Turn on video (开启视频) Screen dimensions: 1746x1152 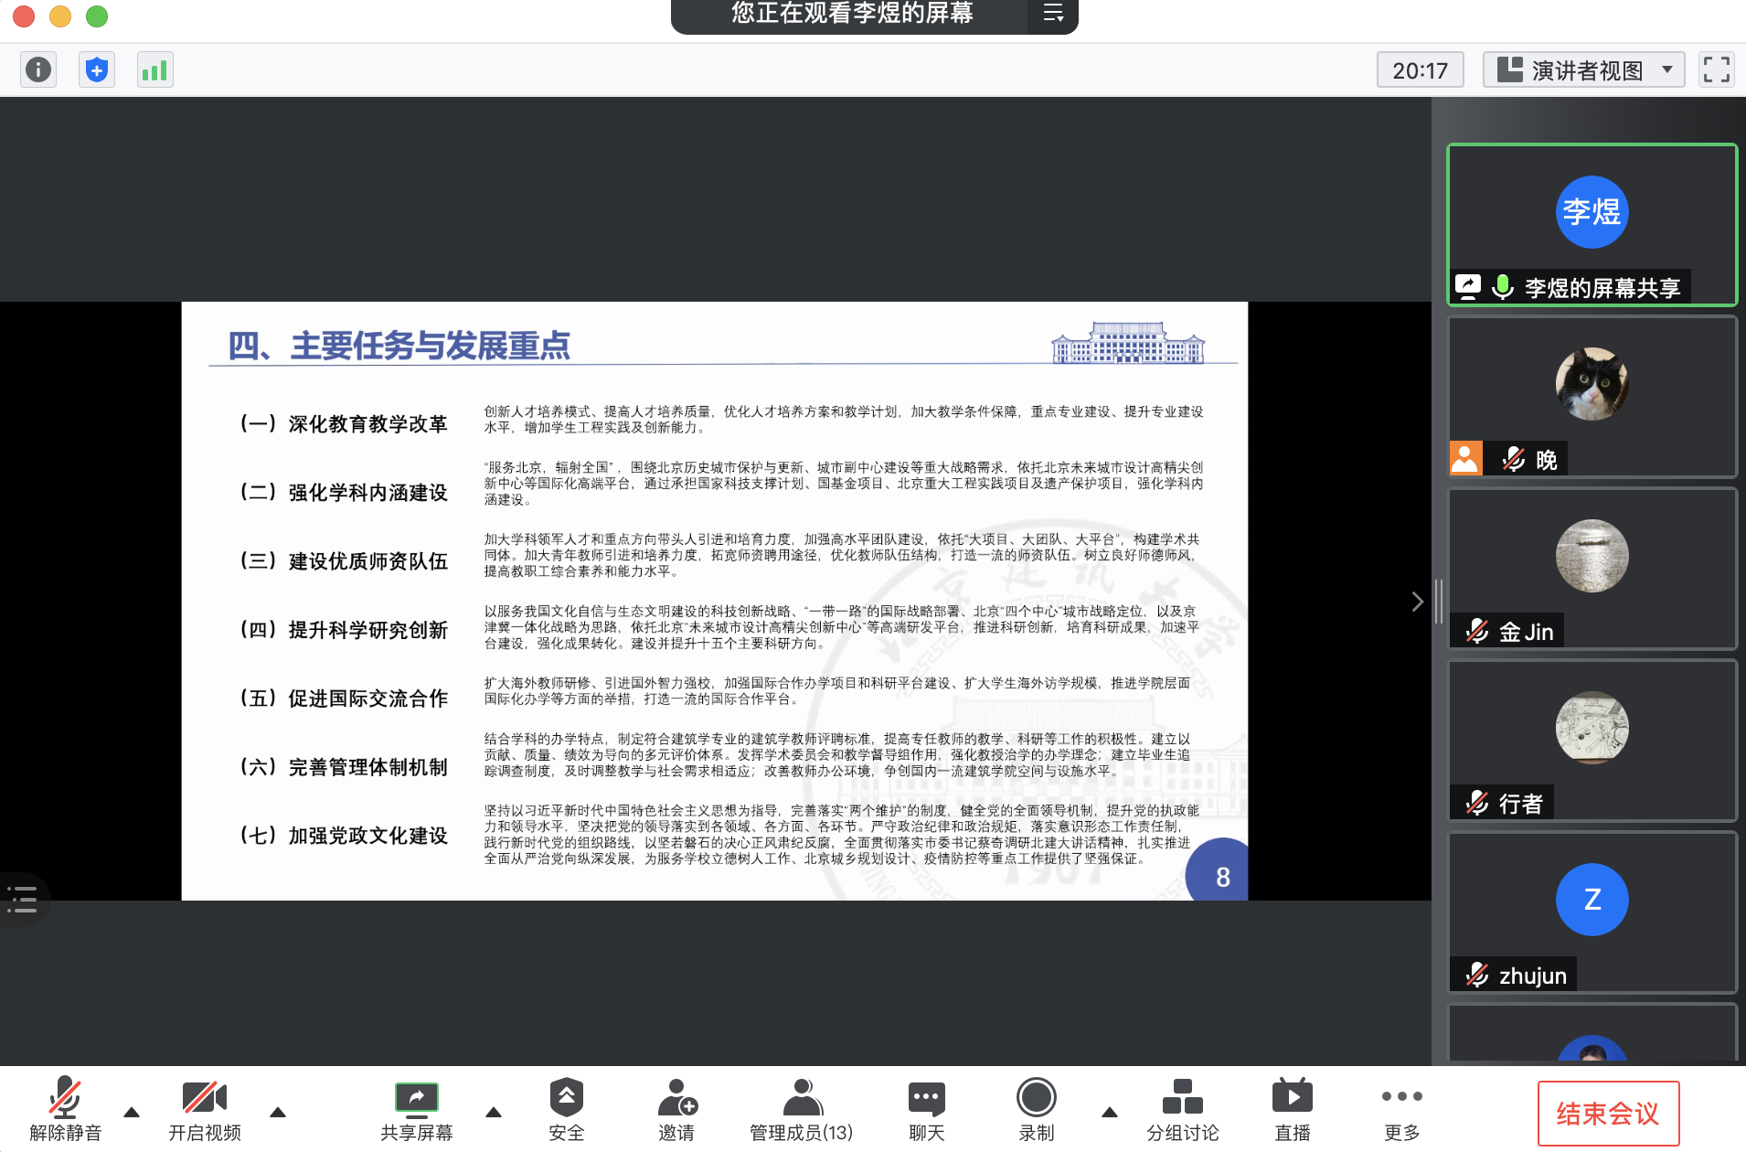point(205,1108)
